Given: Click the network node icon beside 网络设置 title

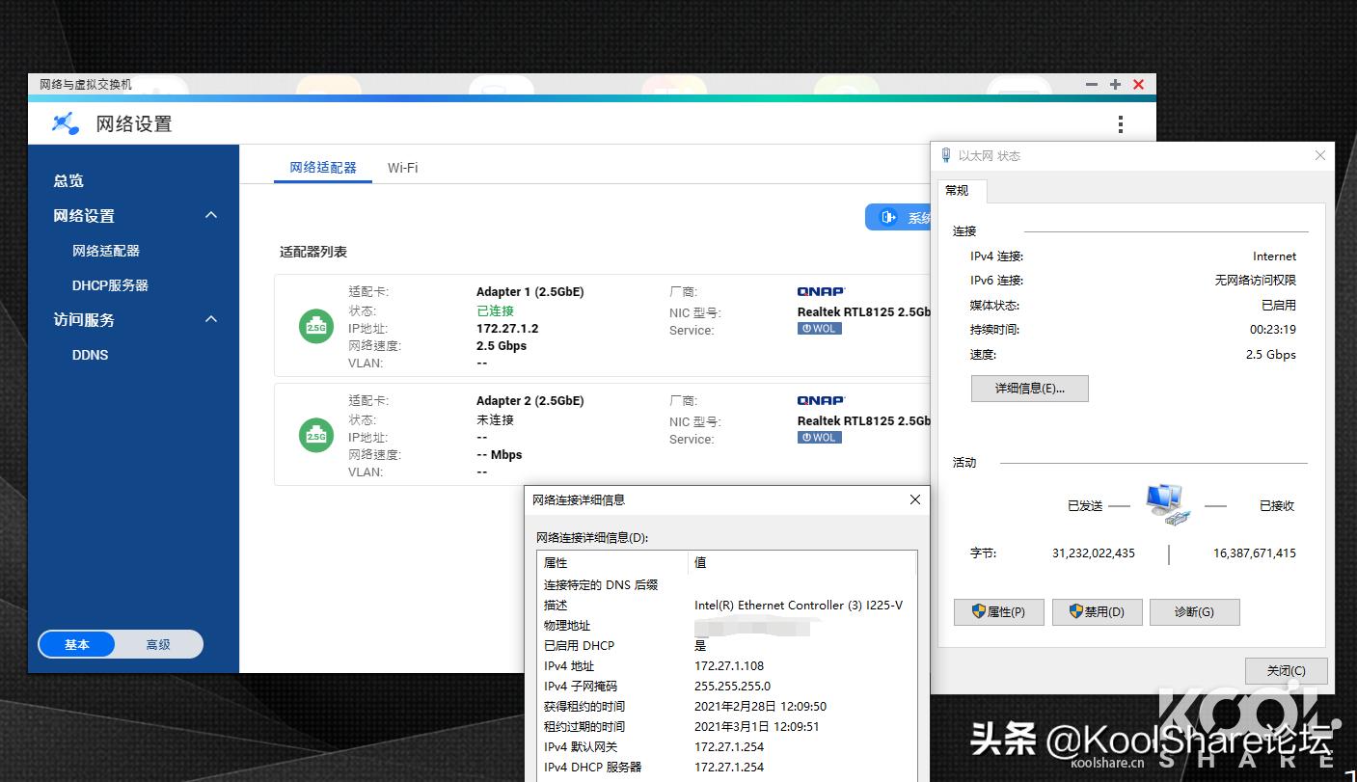Looking at the screenshot, I should pyautogui.click(x=64, y=123).
